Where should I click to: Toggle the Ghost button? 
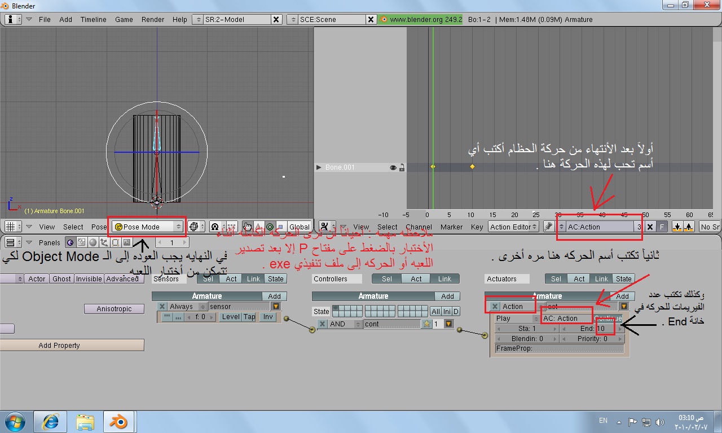tap(61, 279)
